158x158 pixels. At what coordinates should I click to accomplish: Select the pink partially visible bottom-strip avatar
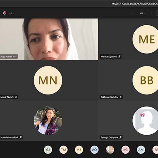[x=155, y=150]
